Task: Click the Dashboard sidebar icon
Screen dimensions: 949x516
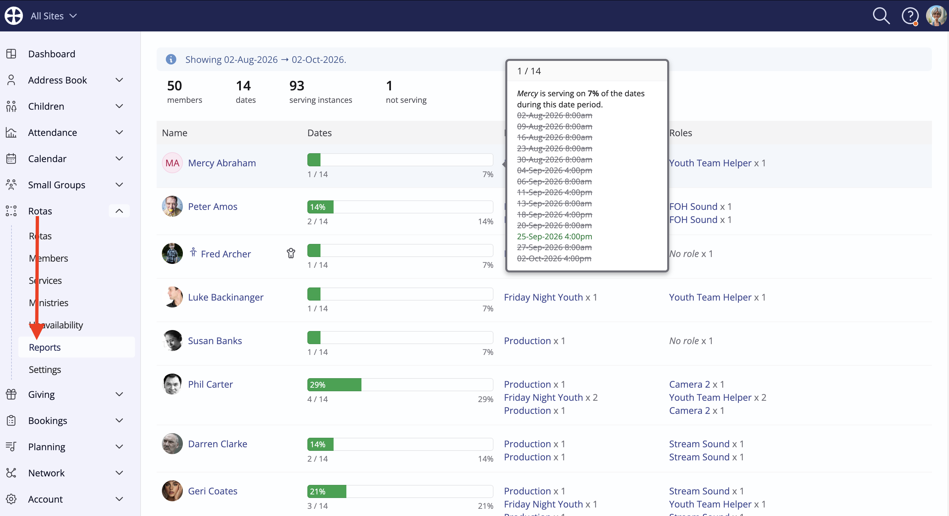Action: (x=11, y=54)
